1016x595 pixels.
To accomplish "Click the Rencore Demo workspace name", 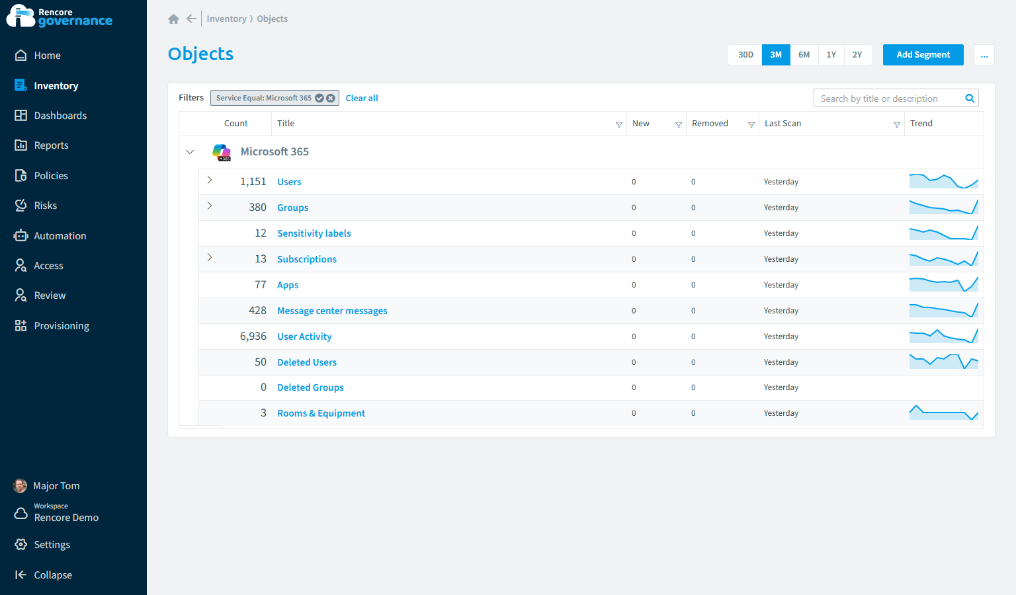I will 66,518.
